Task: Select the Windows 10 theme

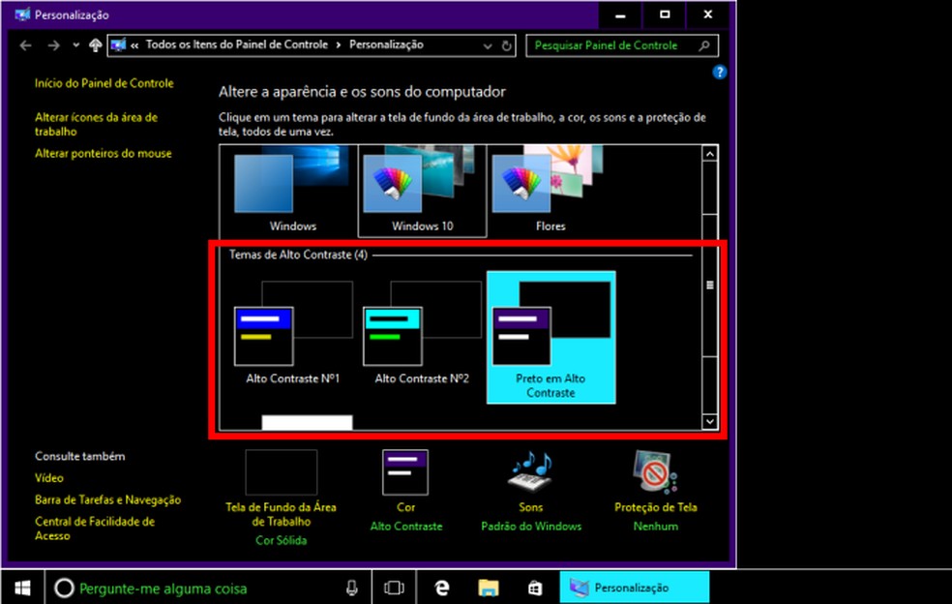Action: click(422, 190)
